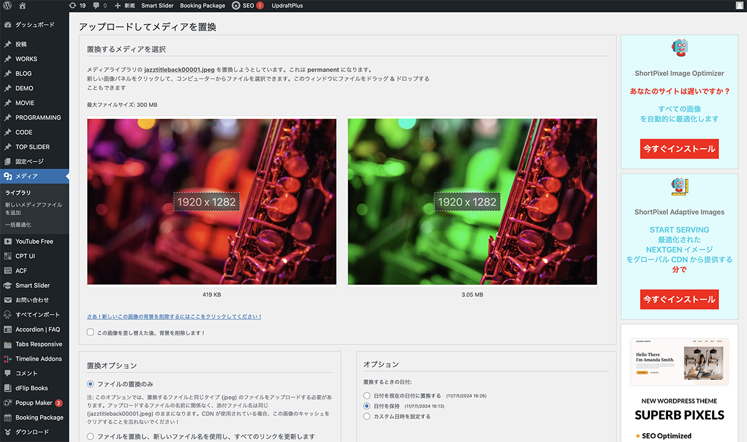Click the user avatar in top right
This screenshot has width=747, height=442.
coord(738,6)
